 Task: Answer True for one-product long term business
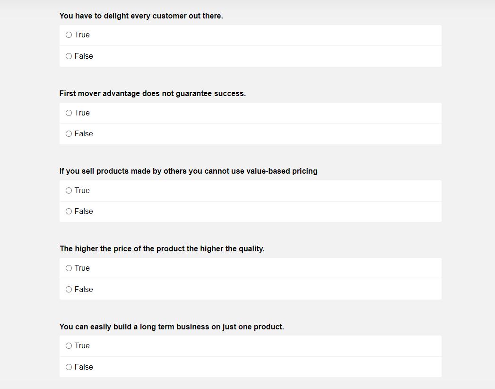click(69, 346)
